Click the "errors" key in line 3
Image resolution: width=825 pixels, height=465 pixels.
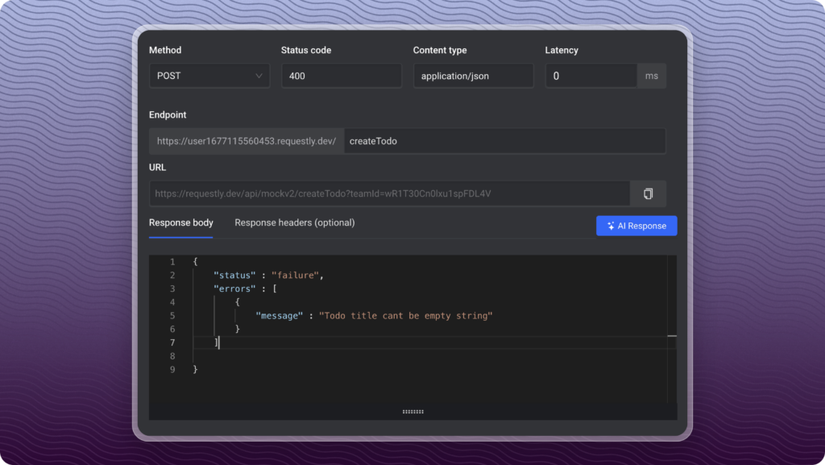point(234,289)
